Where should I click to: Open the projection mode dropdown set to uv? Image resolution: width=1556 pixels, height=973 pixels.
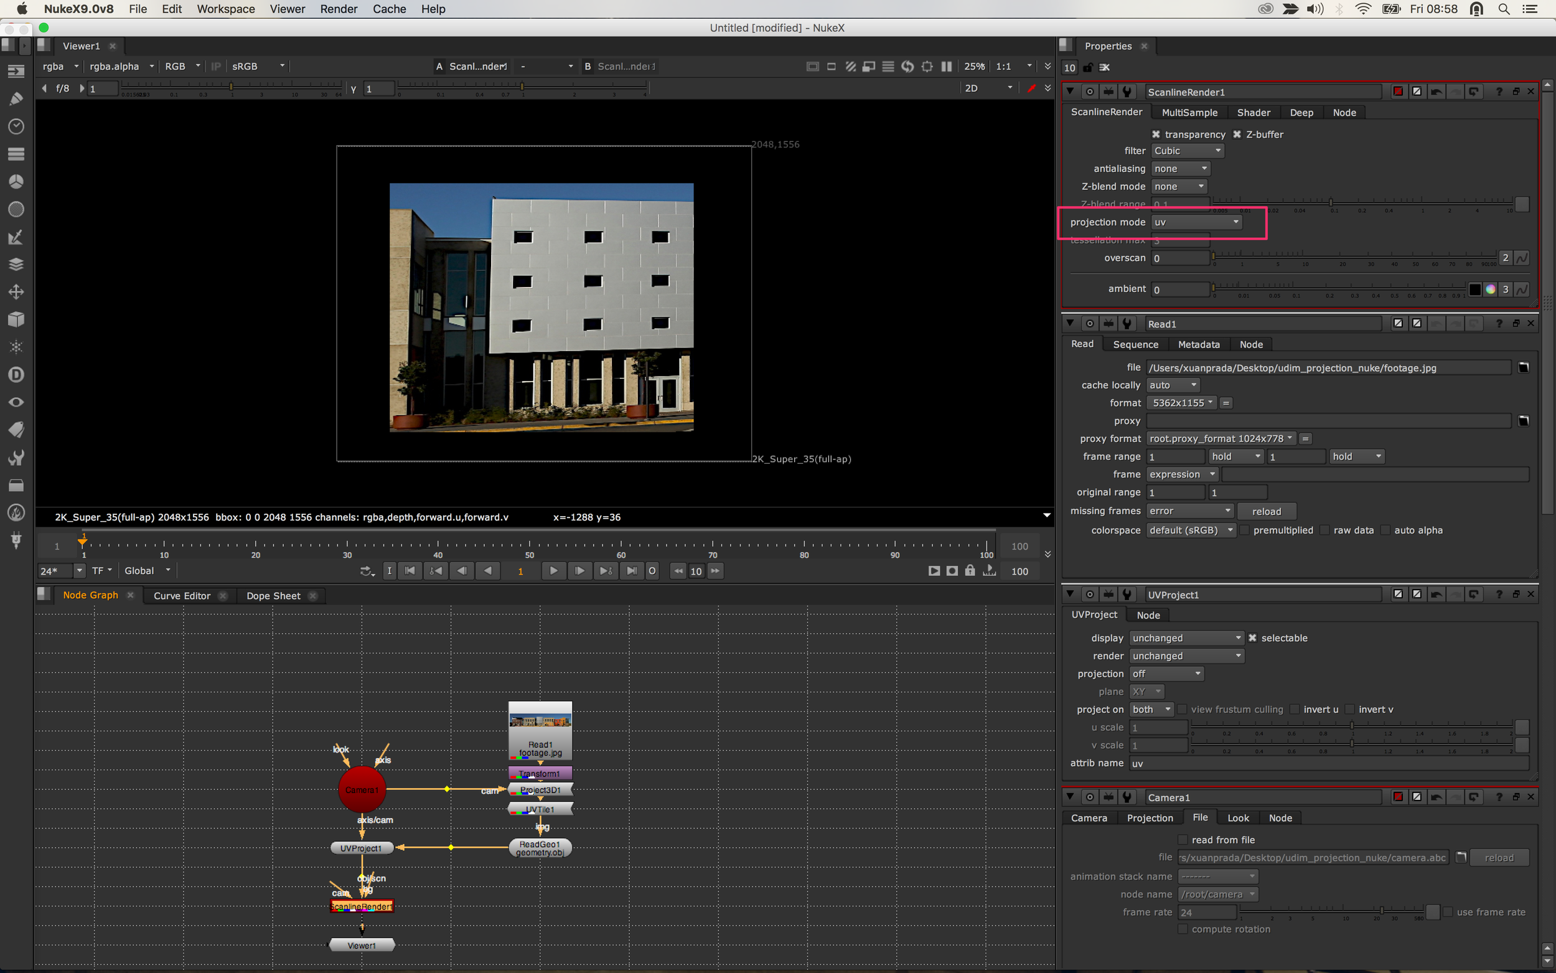1195,222
